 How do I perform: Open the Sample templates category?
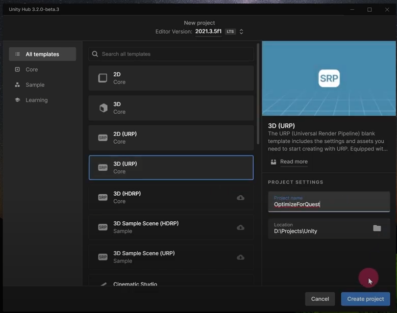click(x=35, y=85)
